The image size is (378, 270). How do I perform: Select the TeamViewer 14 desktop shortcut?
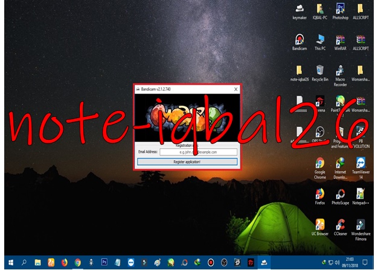(x=360, y=168)
